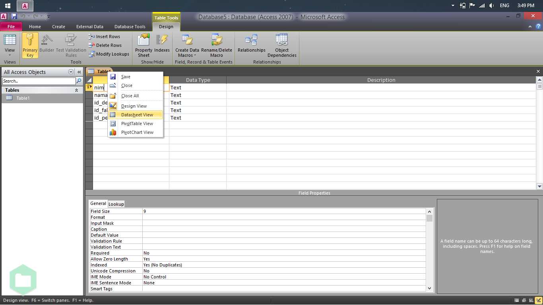Screen dimensions: 543x305
Task: Open the Property Sheet
Action: [x=143, y=45]
